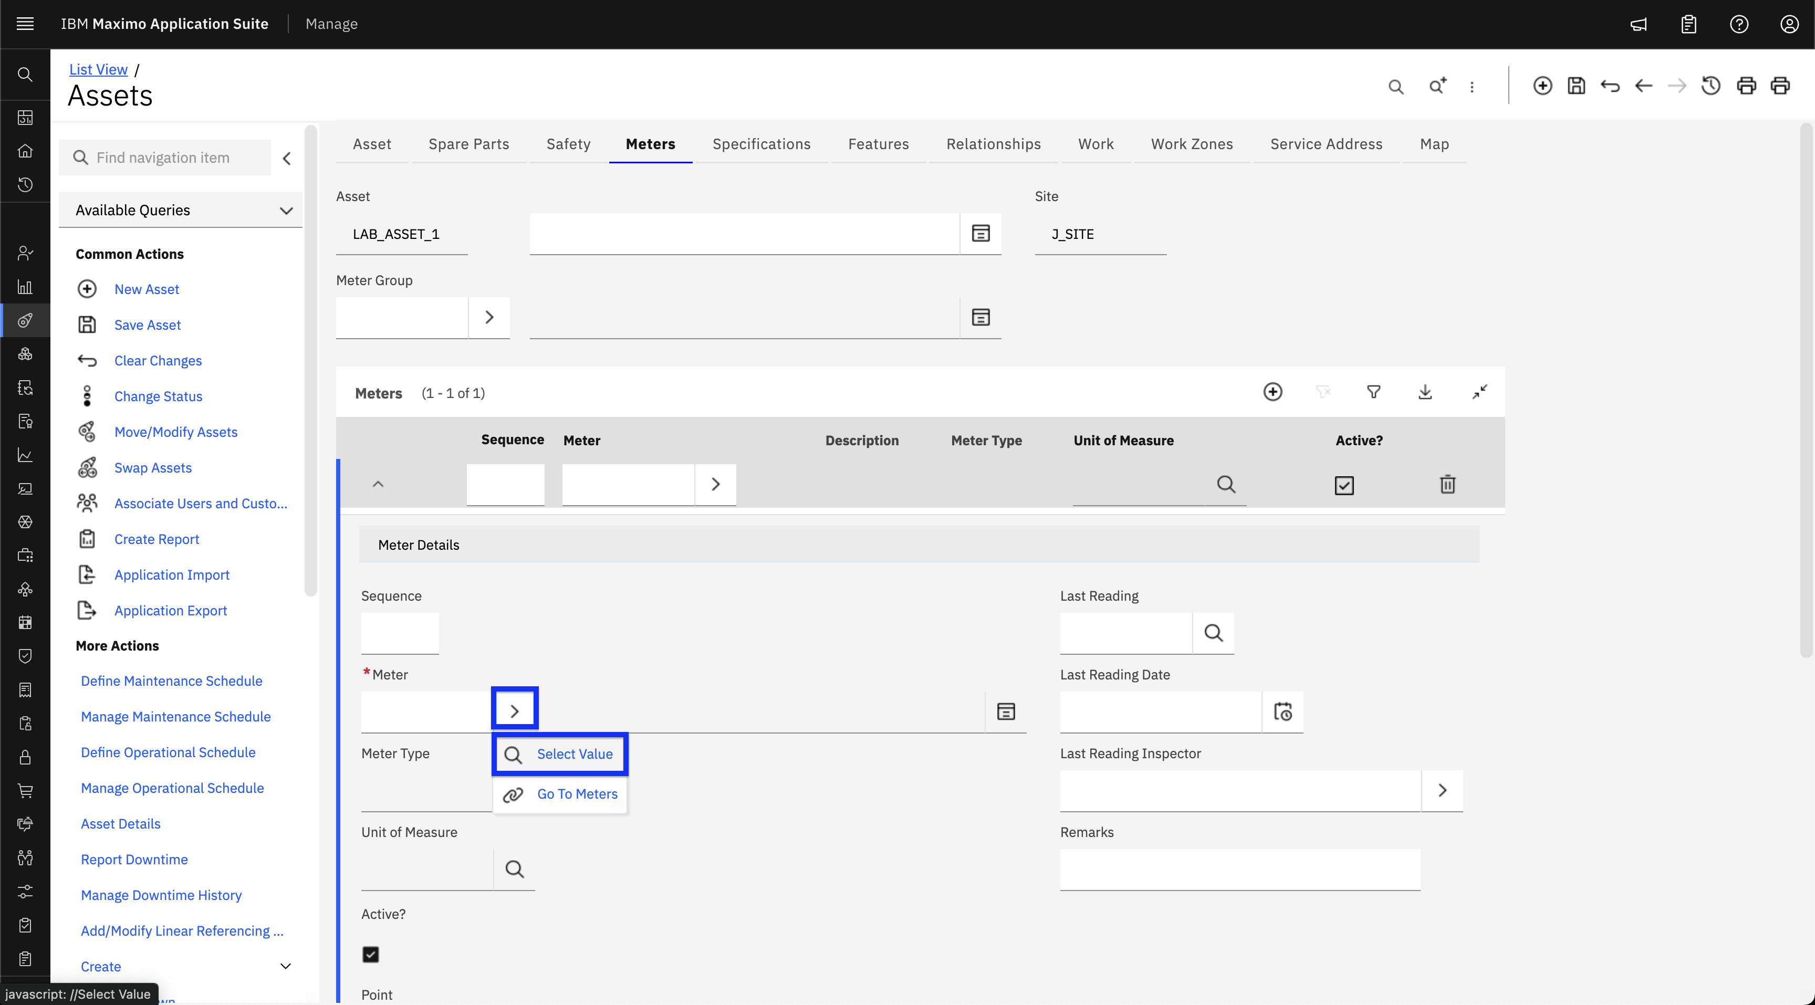Click the Clear Changes toolbar icon
Viewport: 1815px width, 1005px height.
click(x=1610, y=86)
